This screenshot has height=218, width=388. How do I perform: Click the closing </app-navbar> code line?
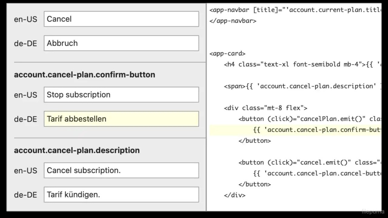tap(233, 21)
